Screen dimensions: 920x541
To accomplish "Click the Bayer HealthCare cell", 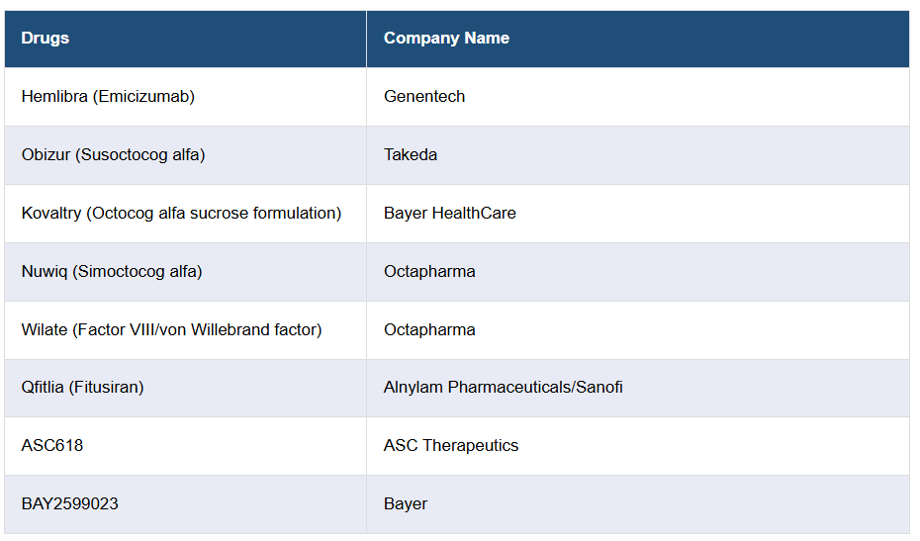I will (450, 214).
